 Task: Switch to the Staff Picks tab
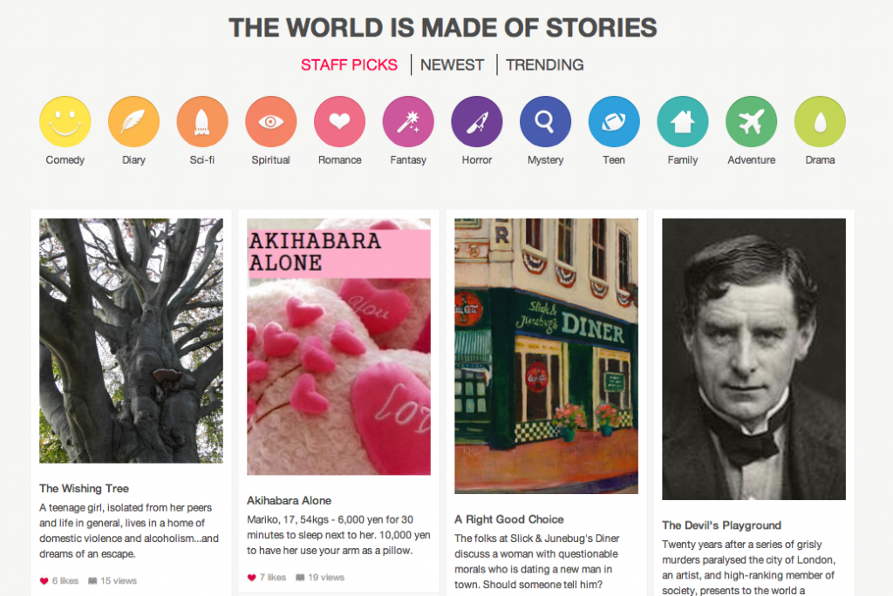click(x=349, y=65)
